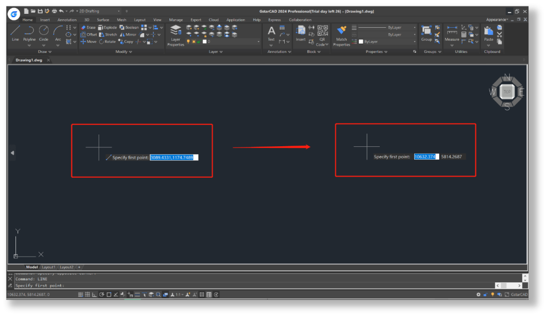Activate the Erase tool

coord(89,27)
